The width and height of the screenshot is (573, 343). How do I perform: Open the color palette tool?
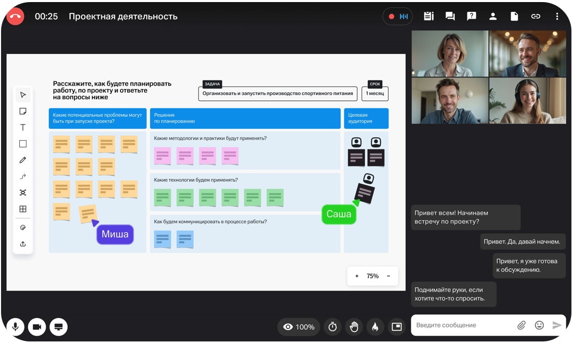23,227
